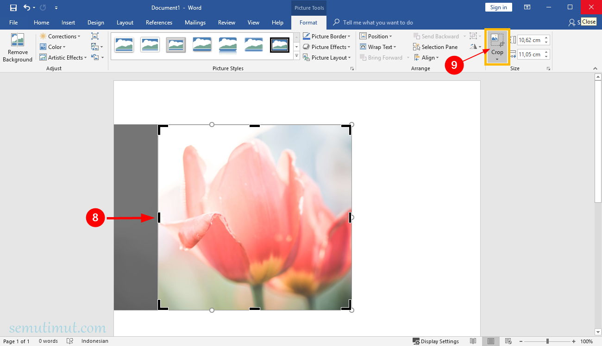
Task: Open the Corrections menu
Action: (x=60, y=36)
